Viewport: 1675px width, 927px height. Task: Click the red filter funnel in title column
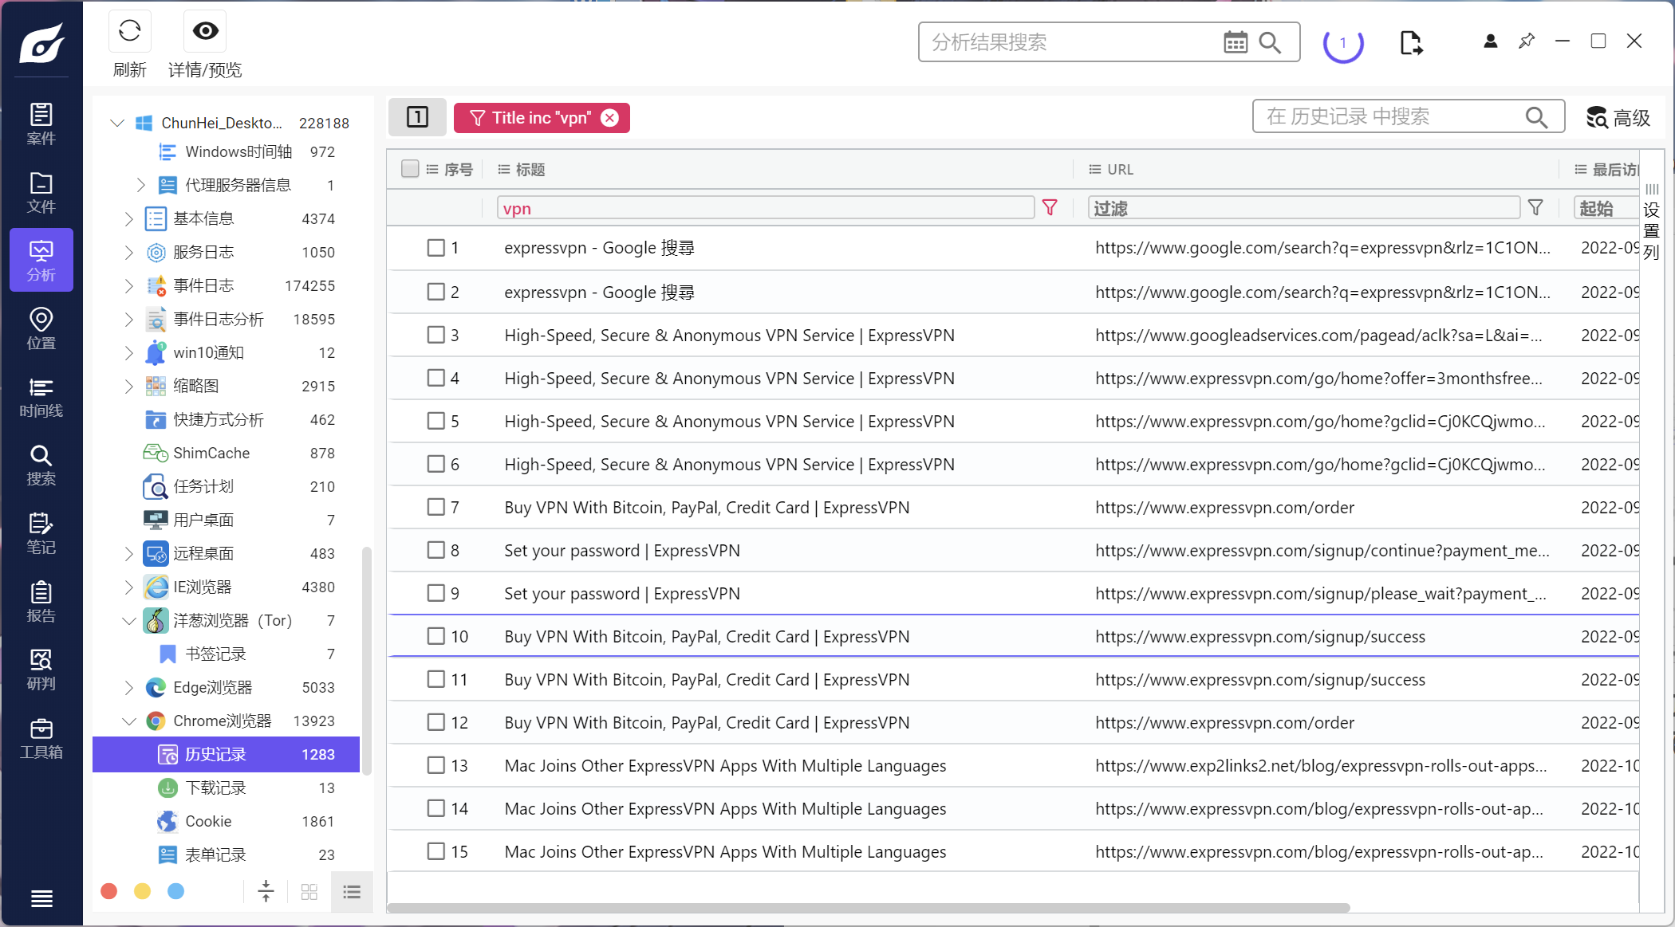1050,207
